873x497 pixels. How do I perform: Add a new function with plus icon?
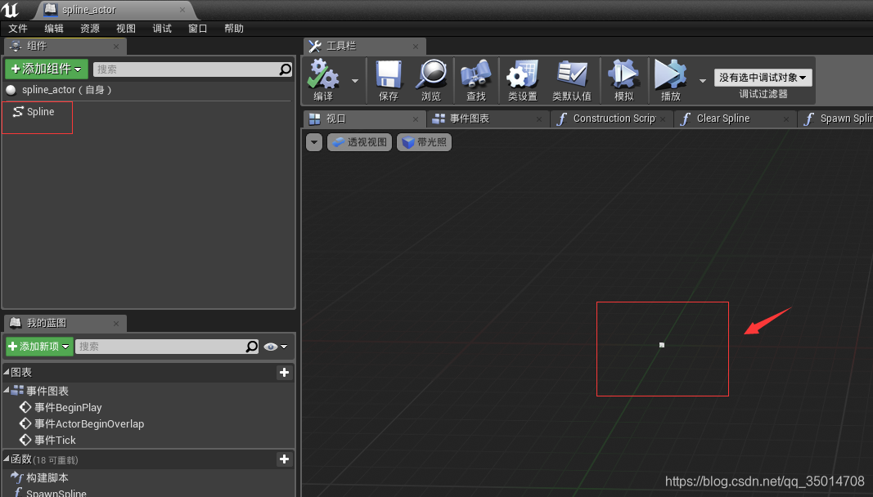click(x=284, y=459)
